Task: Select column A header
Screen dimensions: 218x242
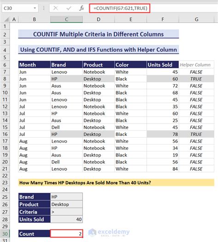Action: 14,20
